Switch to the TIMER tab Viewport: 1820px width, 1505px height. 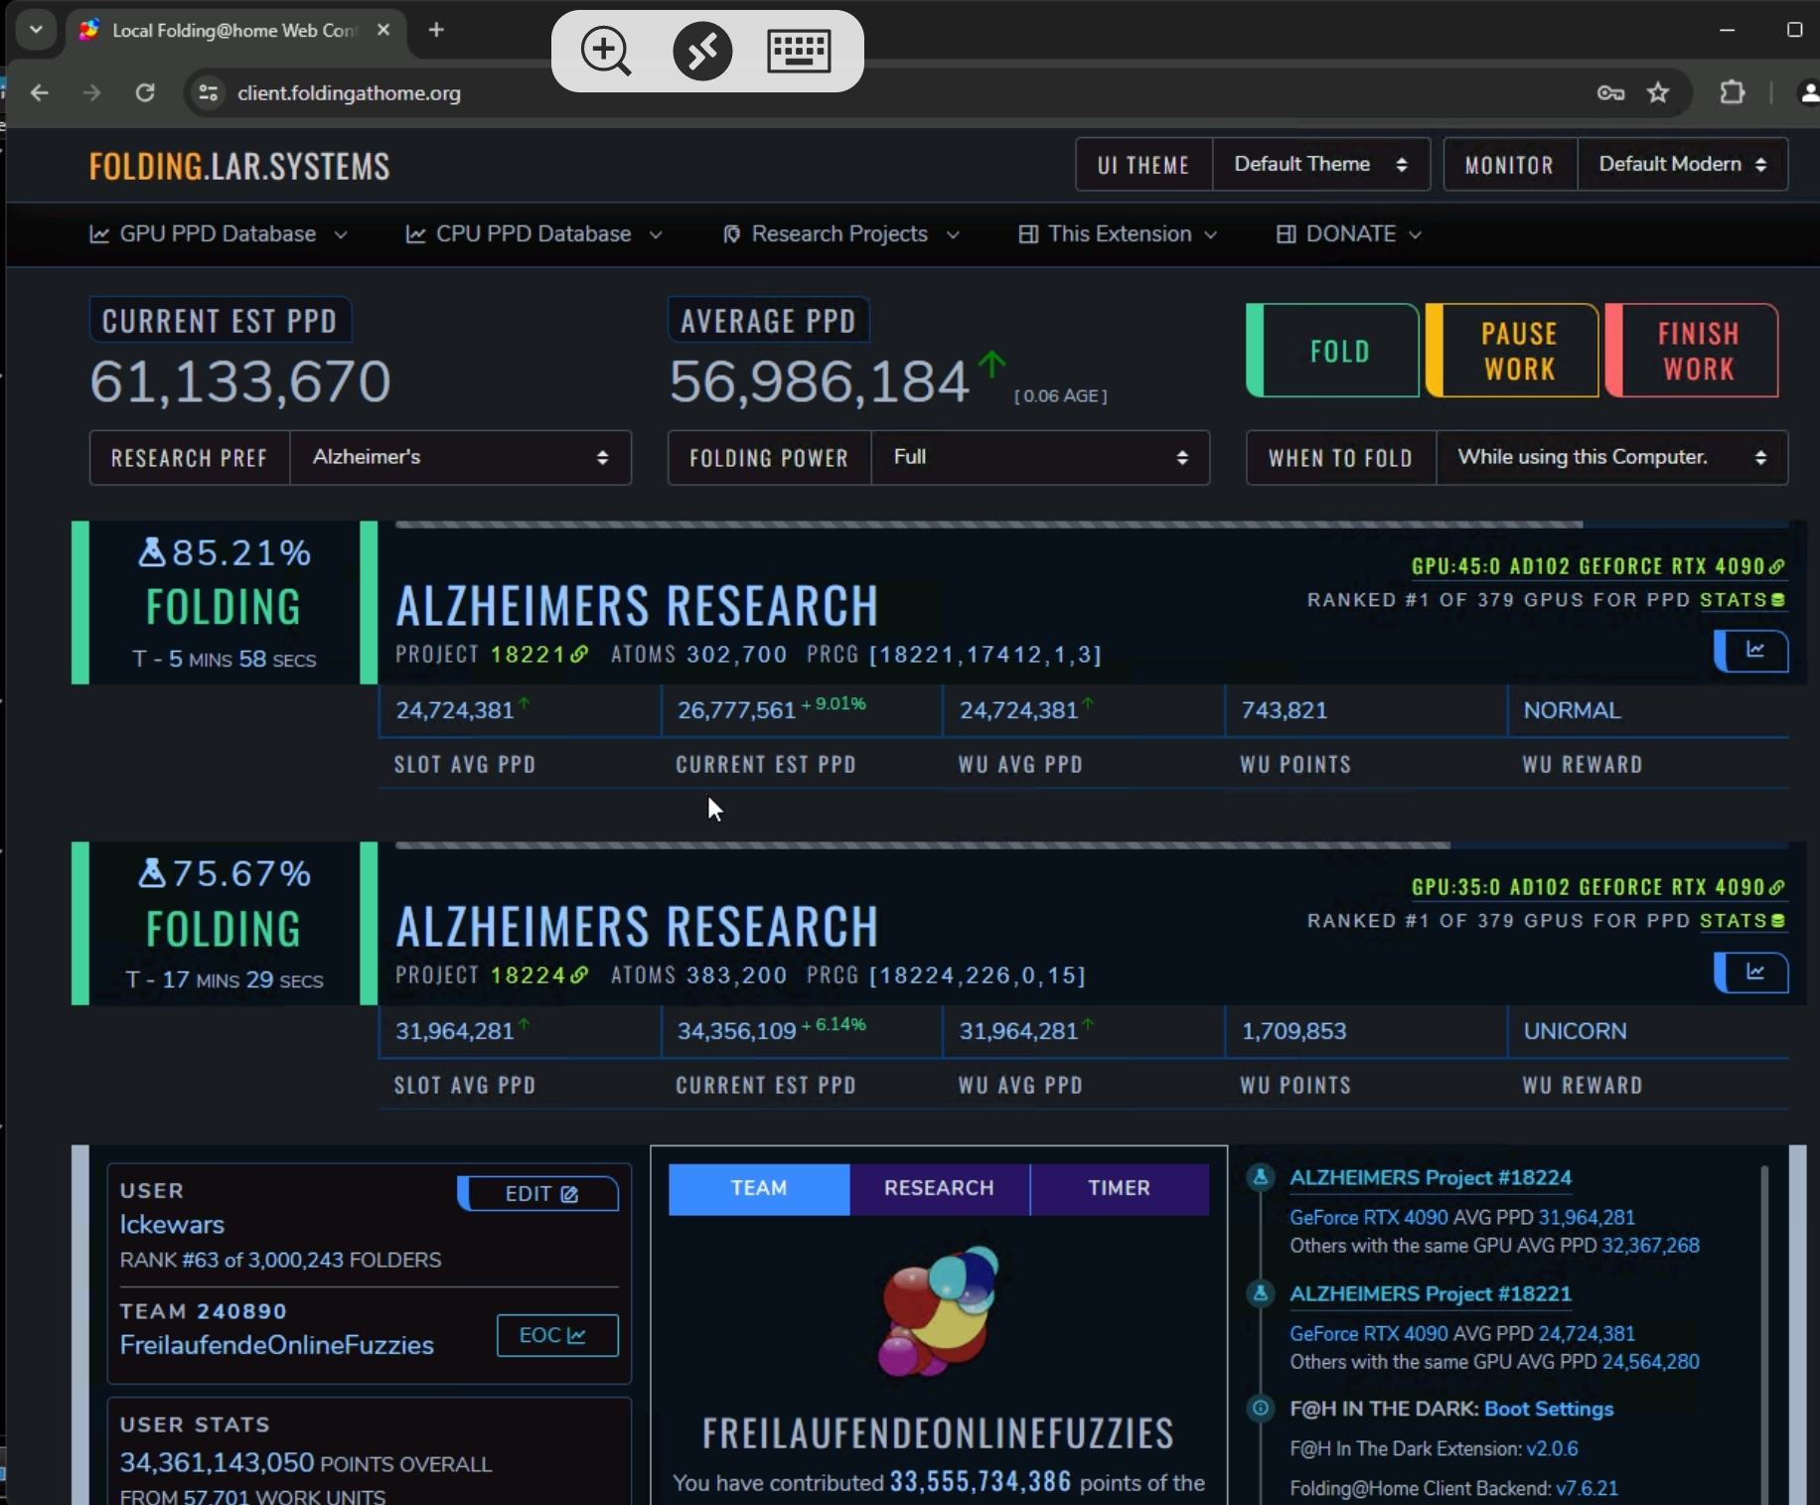[x=1120, y=1189]
